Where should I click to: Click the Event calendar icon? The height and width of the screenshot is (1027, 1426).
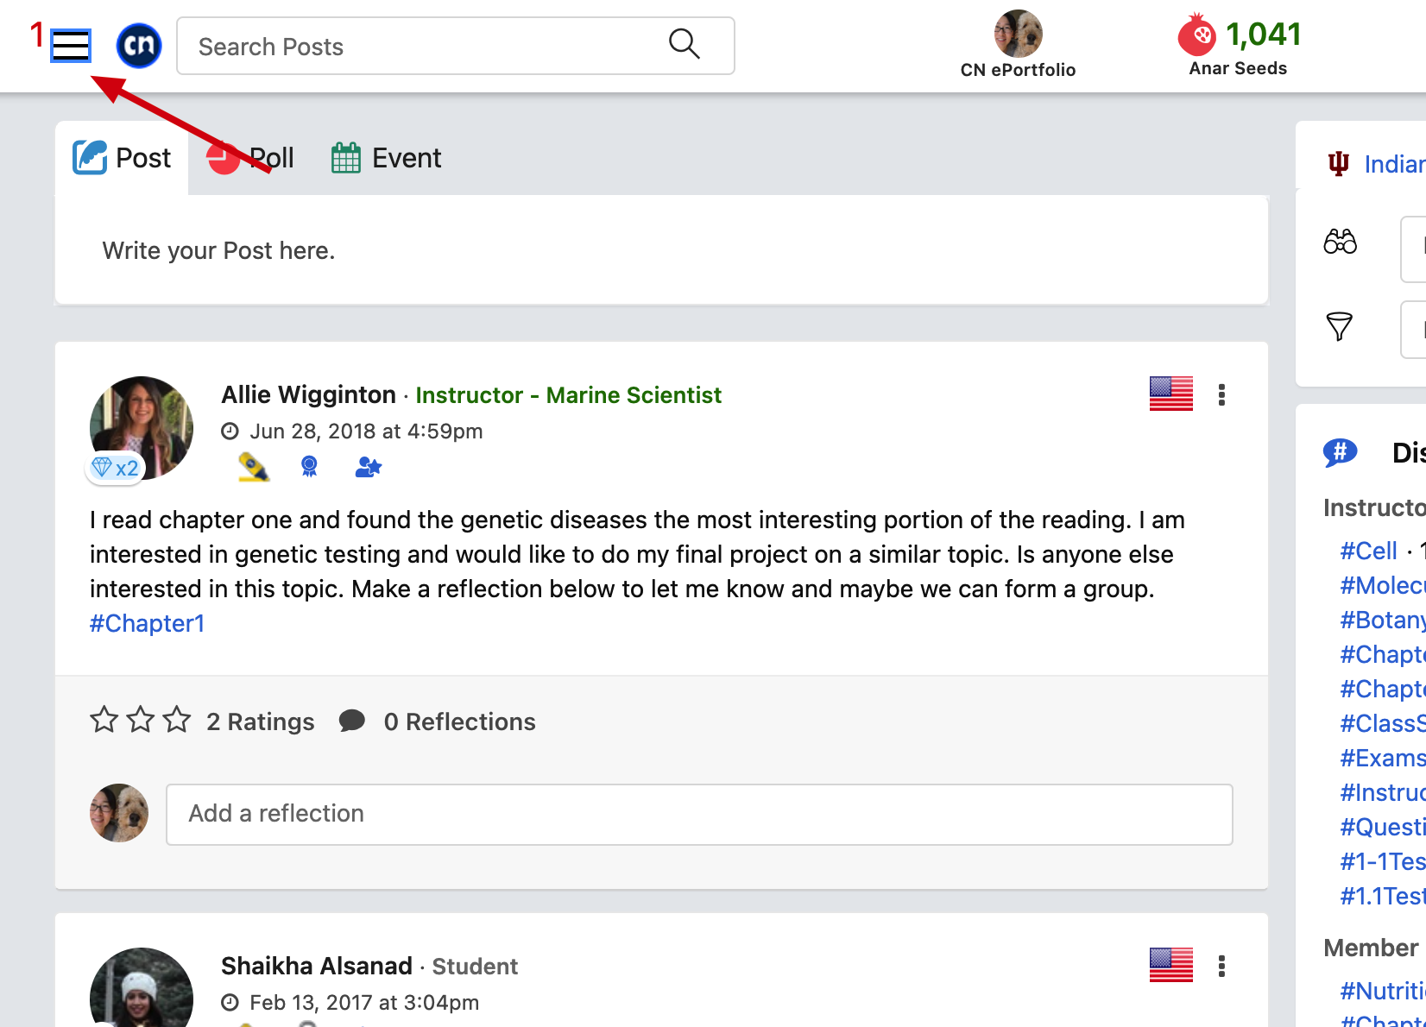[346, 158]
